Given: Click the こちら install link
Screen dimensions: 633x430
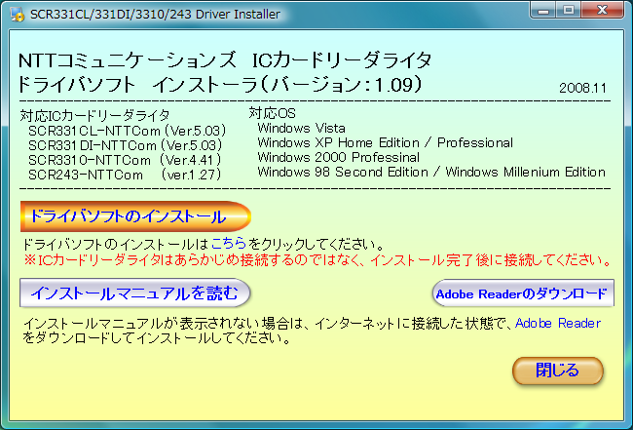Looking at the screenshot, I should pos(229,244).
